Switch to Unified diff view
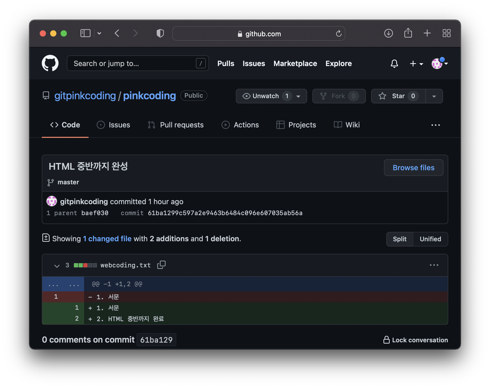Image resolution: width=490 pixels, height=388 pixels. (x=430, y=239)
